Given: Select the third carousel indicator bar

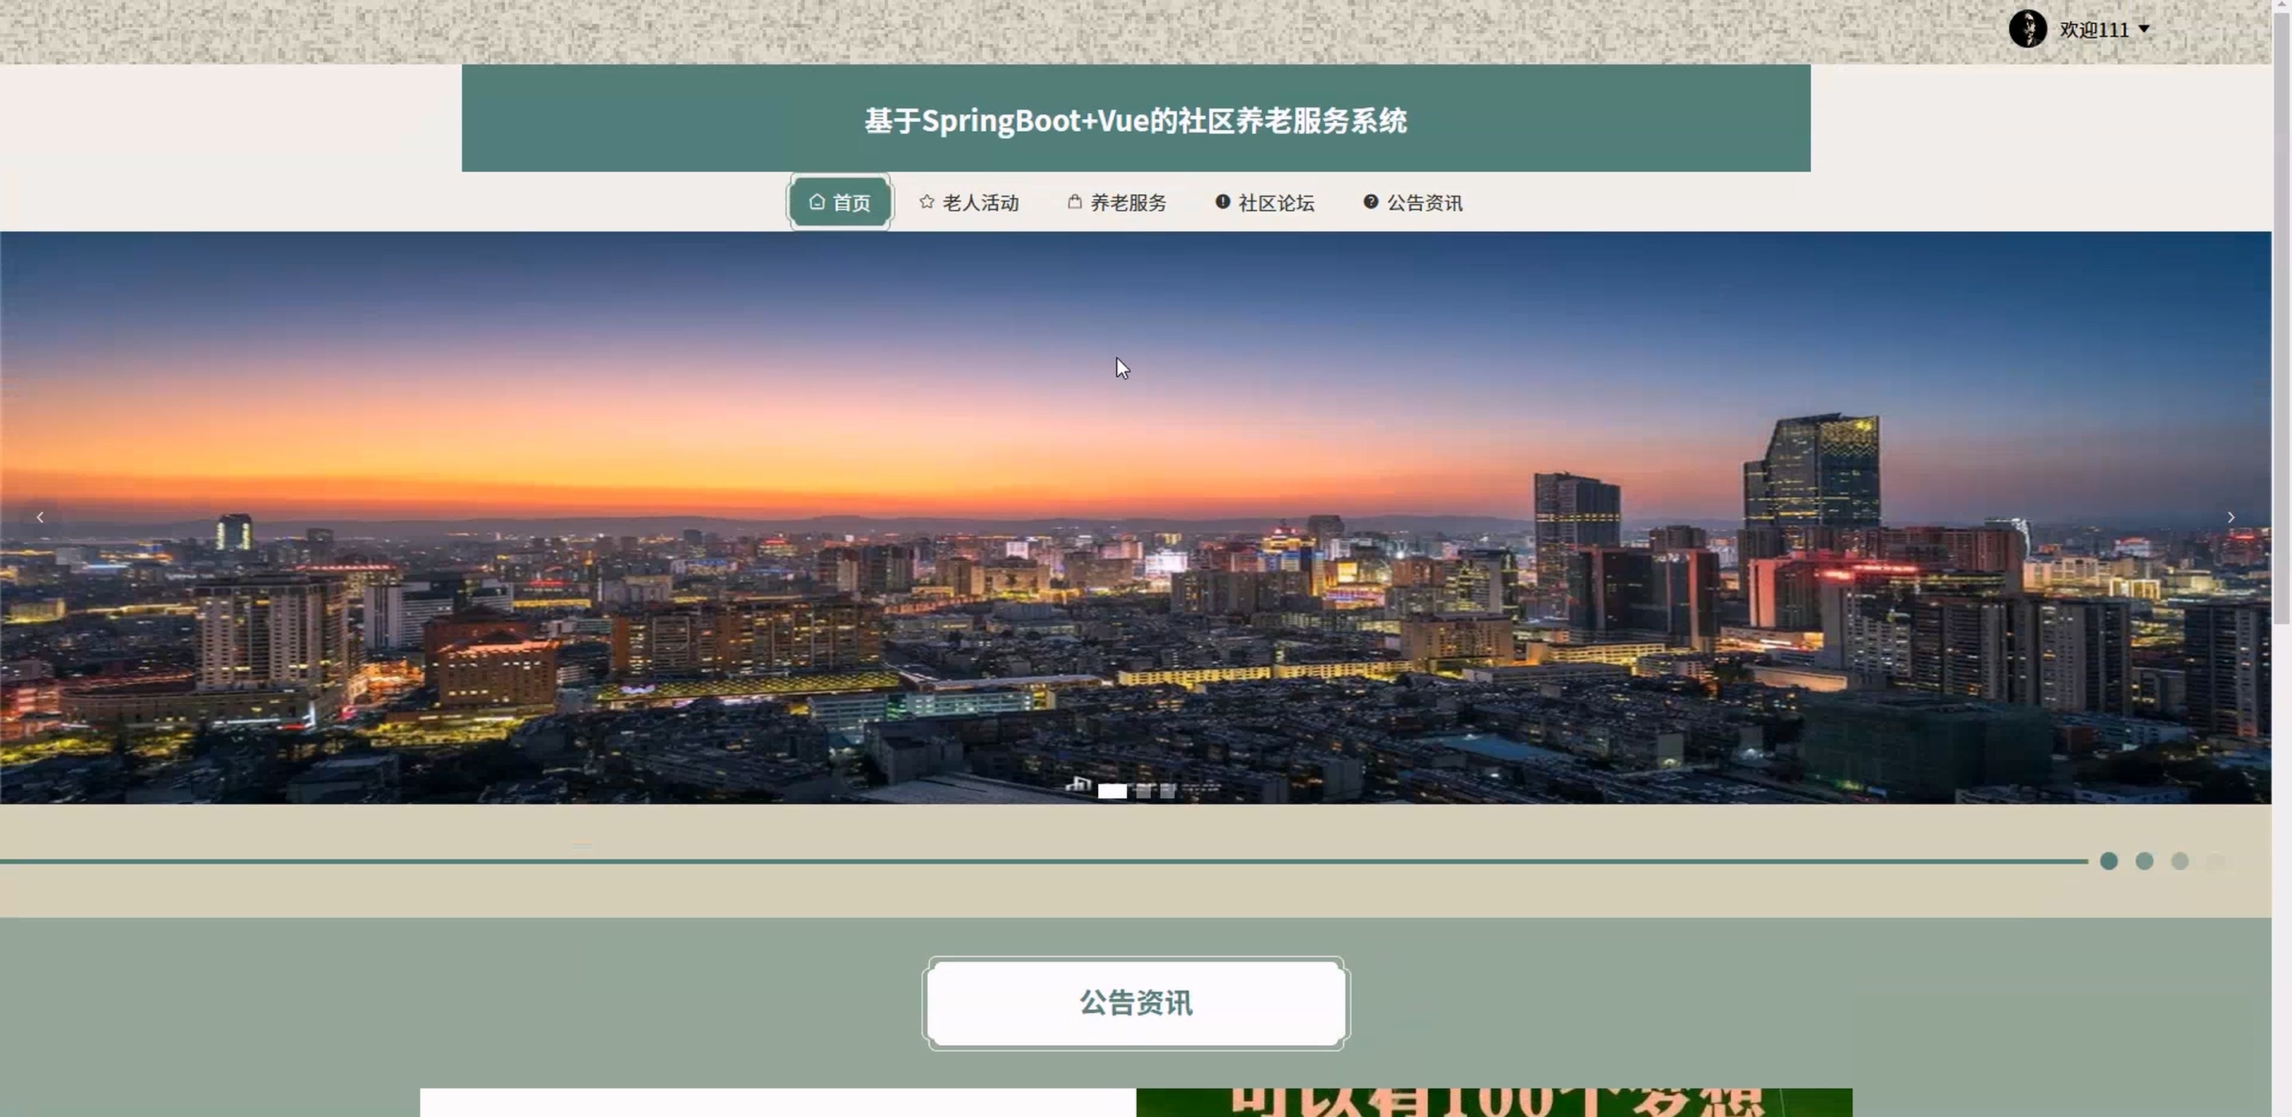Looking at the screenshot, I should pyautogui.click(x=1168, y=791).
